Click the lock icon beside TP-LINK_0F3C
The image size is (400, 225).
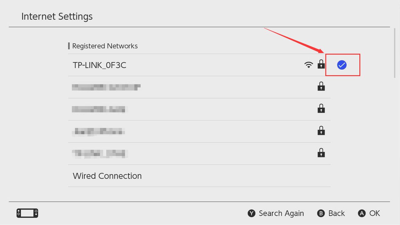pyautogui.click(x=321, y=65)
